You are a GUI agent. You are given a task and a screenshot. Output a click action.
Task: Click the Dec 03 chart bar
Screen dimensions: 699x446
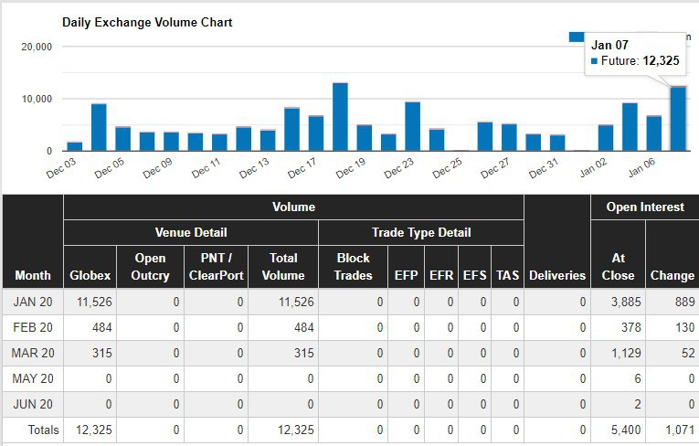point(75,146)
